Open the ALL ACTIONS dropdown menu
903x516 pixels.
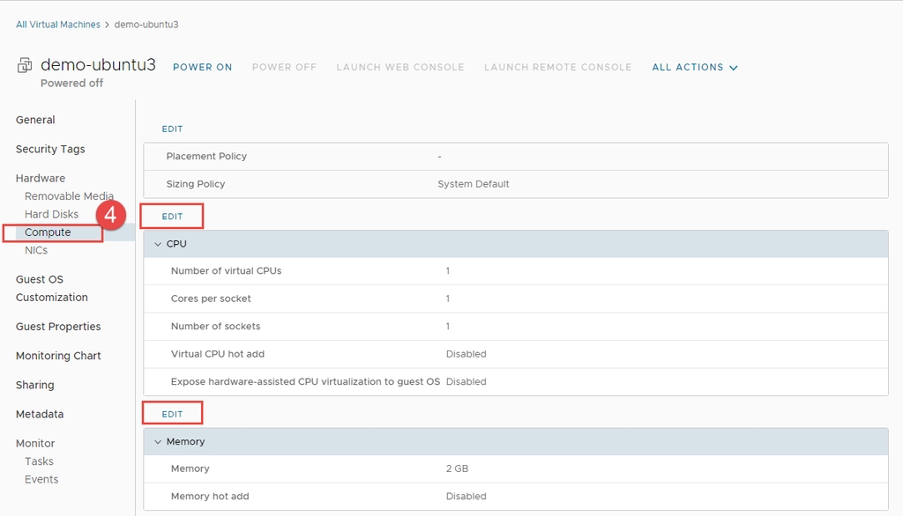point(694,67)
